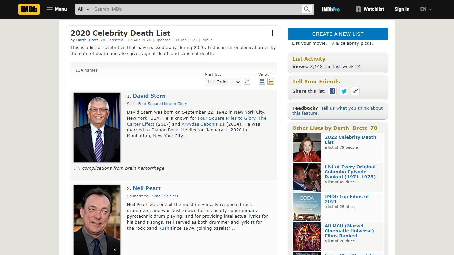Viewport: 454px width, 255px height.
Task: Click the 2020 Celebrity Death List heading
Action: click(120, 33)
